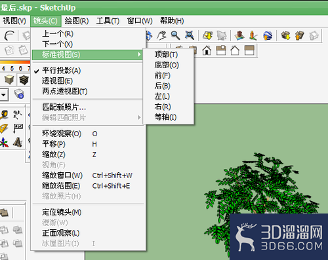Select the Dimension tool

tap(18, 115)
